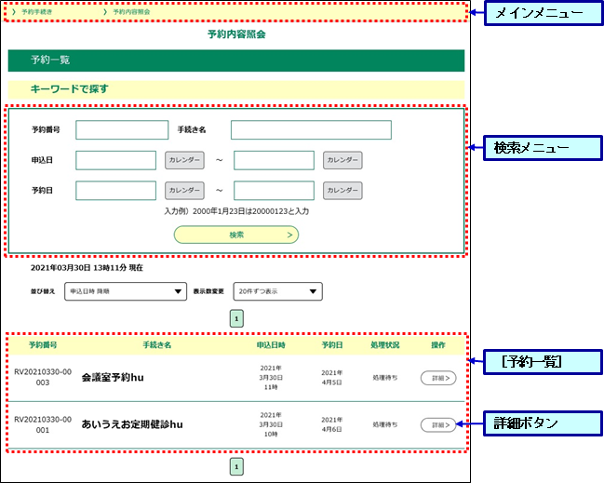604x483 pixels.
Task: Focus the 予約番号 input field
Action: (x=115, y=129)
